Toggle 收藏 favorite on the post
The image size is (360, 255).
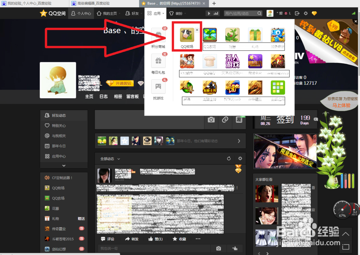click(x=179, y=239)
